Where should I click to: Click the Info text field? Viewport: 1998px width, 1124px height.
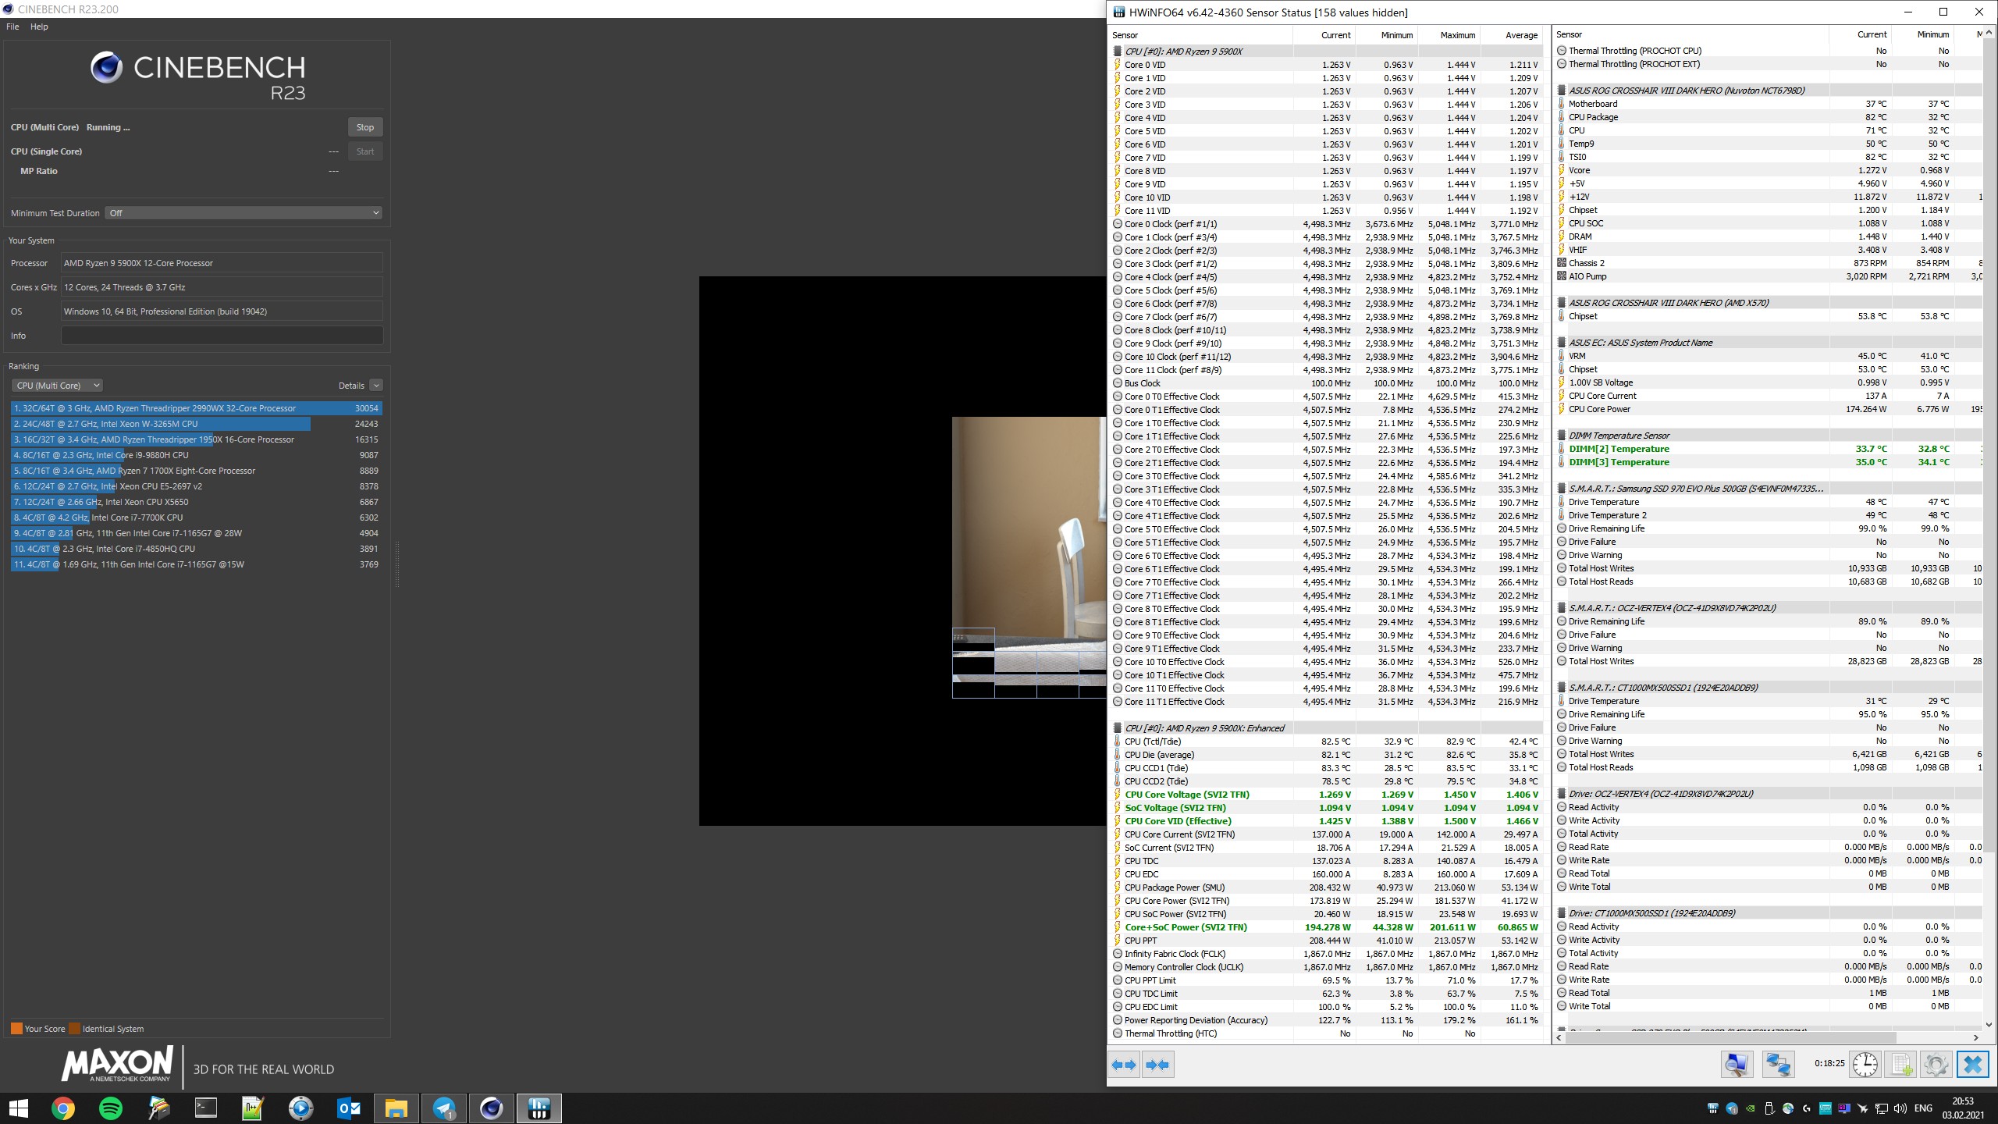[x=222, y=336]
